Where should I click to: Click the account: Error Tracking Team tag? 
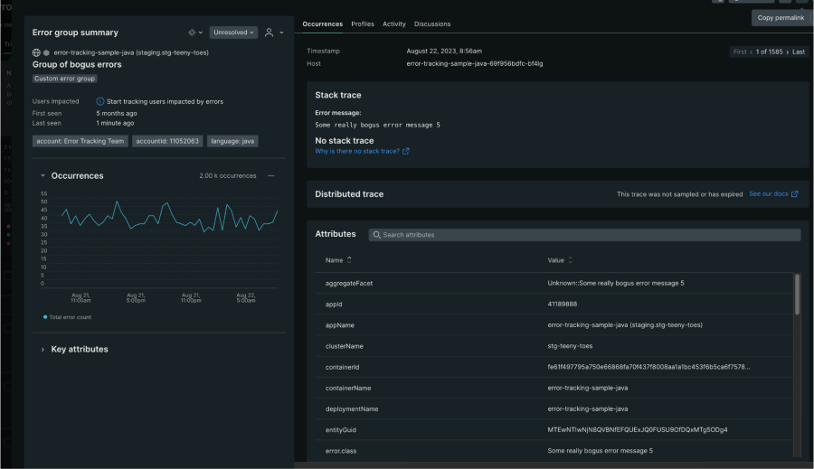point(80,141)
